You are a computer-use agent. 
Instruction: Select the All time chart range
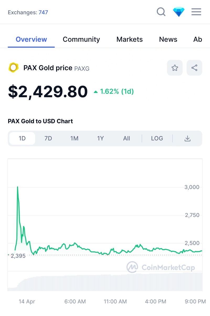tap(127, 139)
